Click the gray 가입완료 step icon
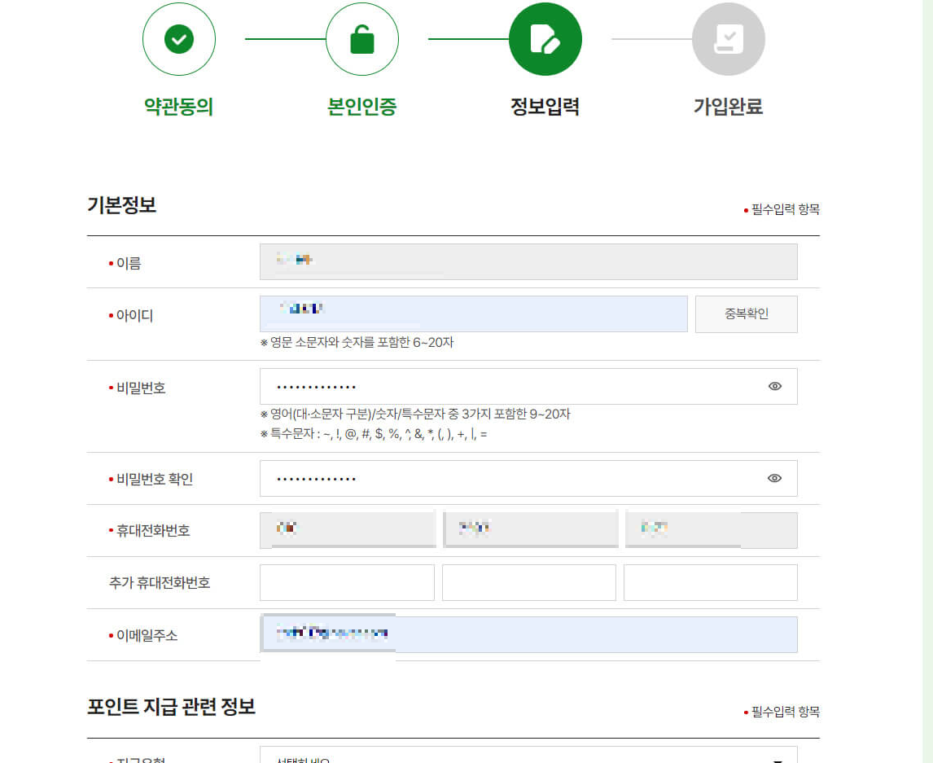This screenshot has height=763, width=933. click(x=729, y=39)
